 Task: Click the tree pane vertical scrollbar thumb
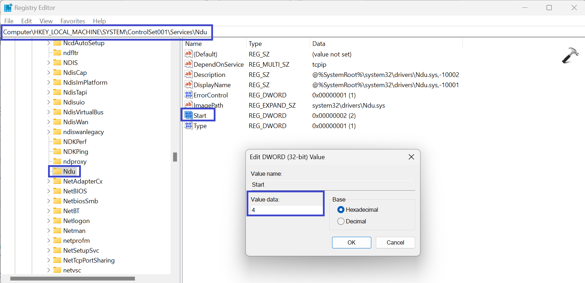click(x=175, y=157)
